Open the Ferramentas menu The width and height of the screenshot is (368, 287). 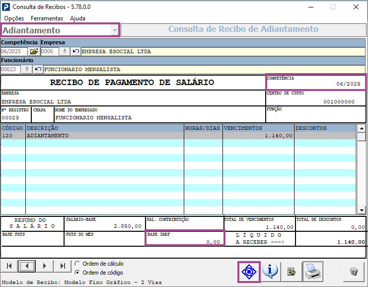point(47,18)
